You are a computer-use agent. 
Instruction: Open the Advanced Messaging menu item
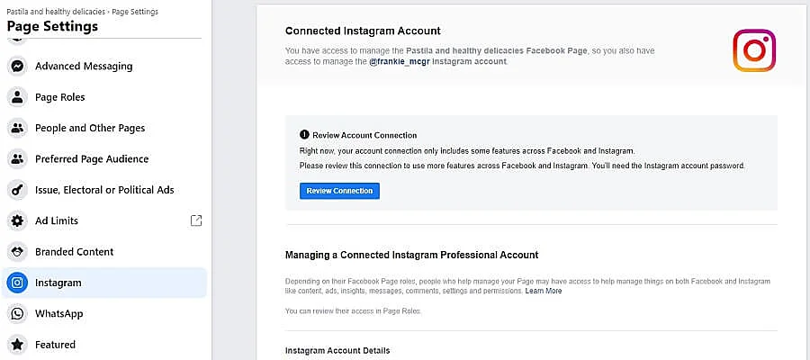point(84,66)
